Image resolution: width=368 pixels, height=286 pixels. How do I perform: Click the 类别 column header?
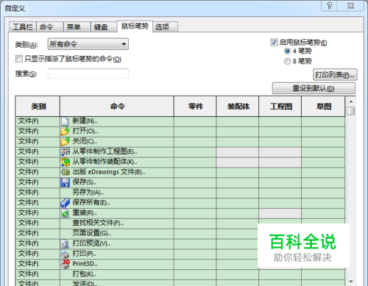38,107
